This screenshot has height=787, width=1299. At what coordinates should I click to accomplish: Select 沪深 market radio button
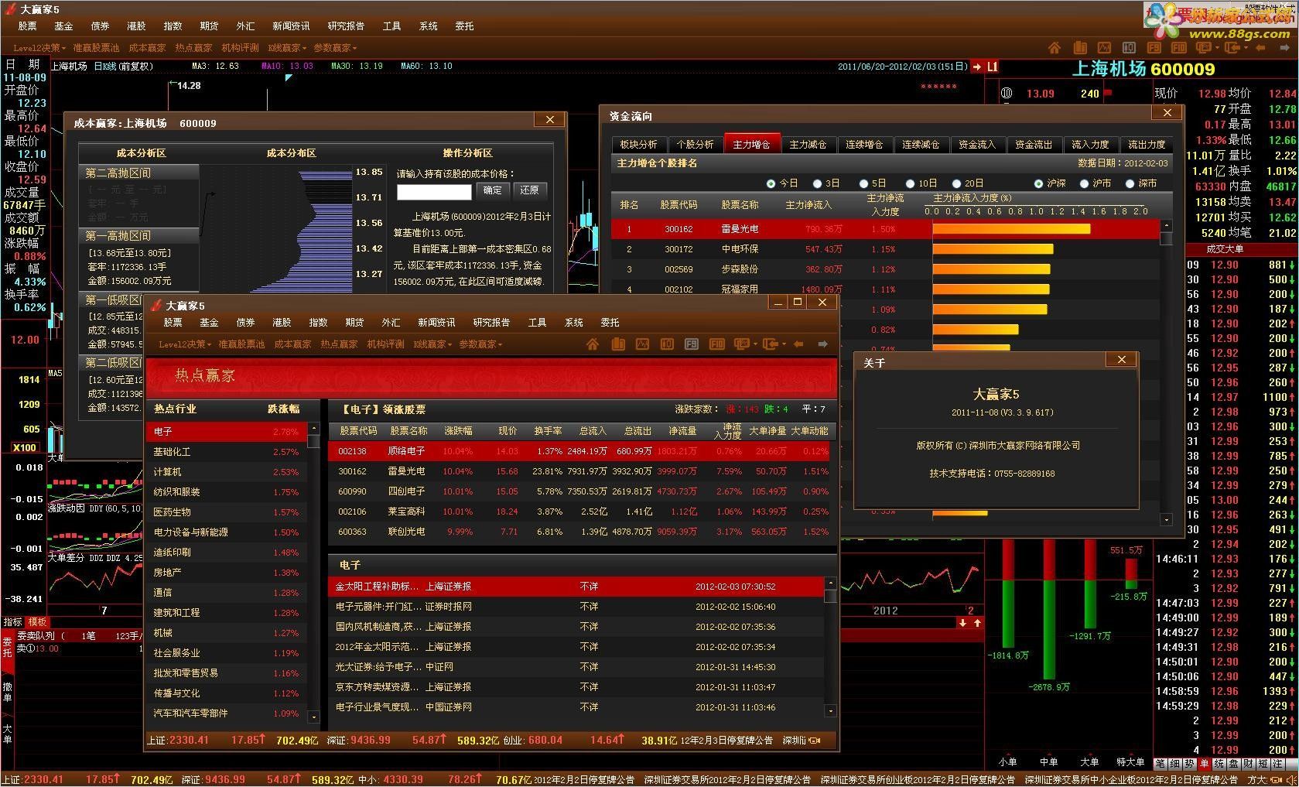(x=1038, y=183)
